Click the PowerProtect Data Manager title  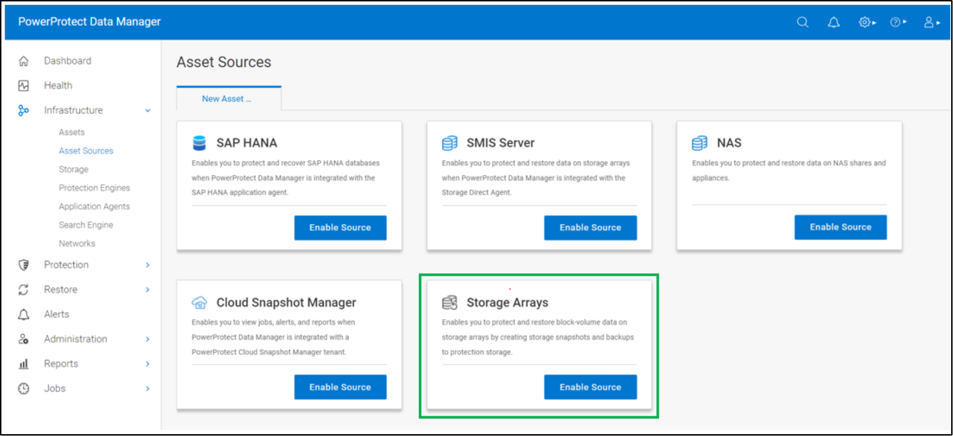[x=90, y=22]
